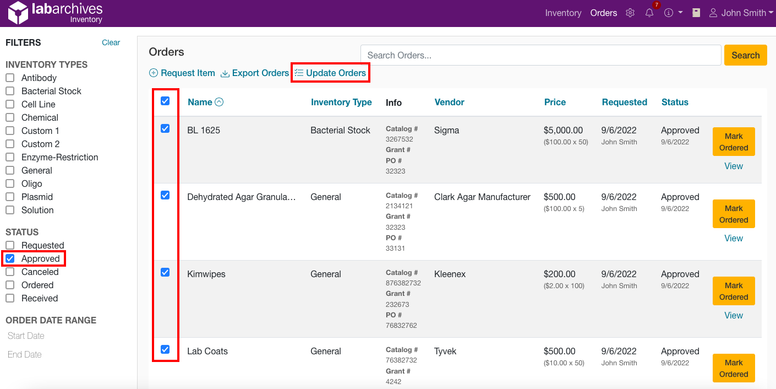
Task: Open the Orders menu item
Action: (603, 12)
